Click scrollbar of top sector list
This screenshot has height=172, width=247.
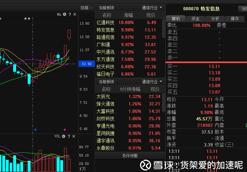point(163,29)
